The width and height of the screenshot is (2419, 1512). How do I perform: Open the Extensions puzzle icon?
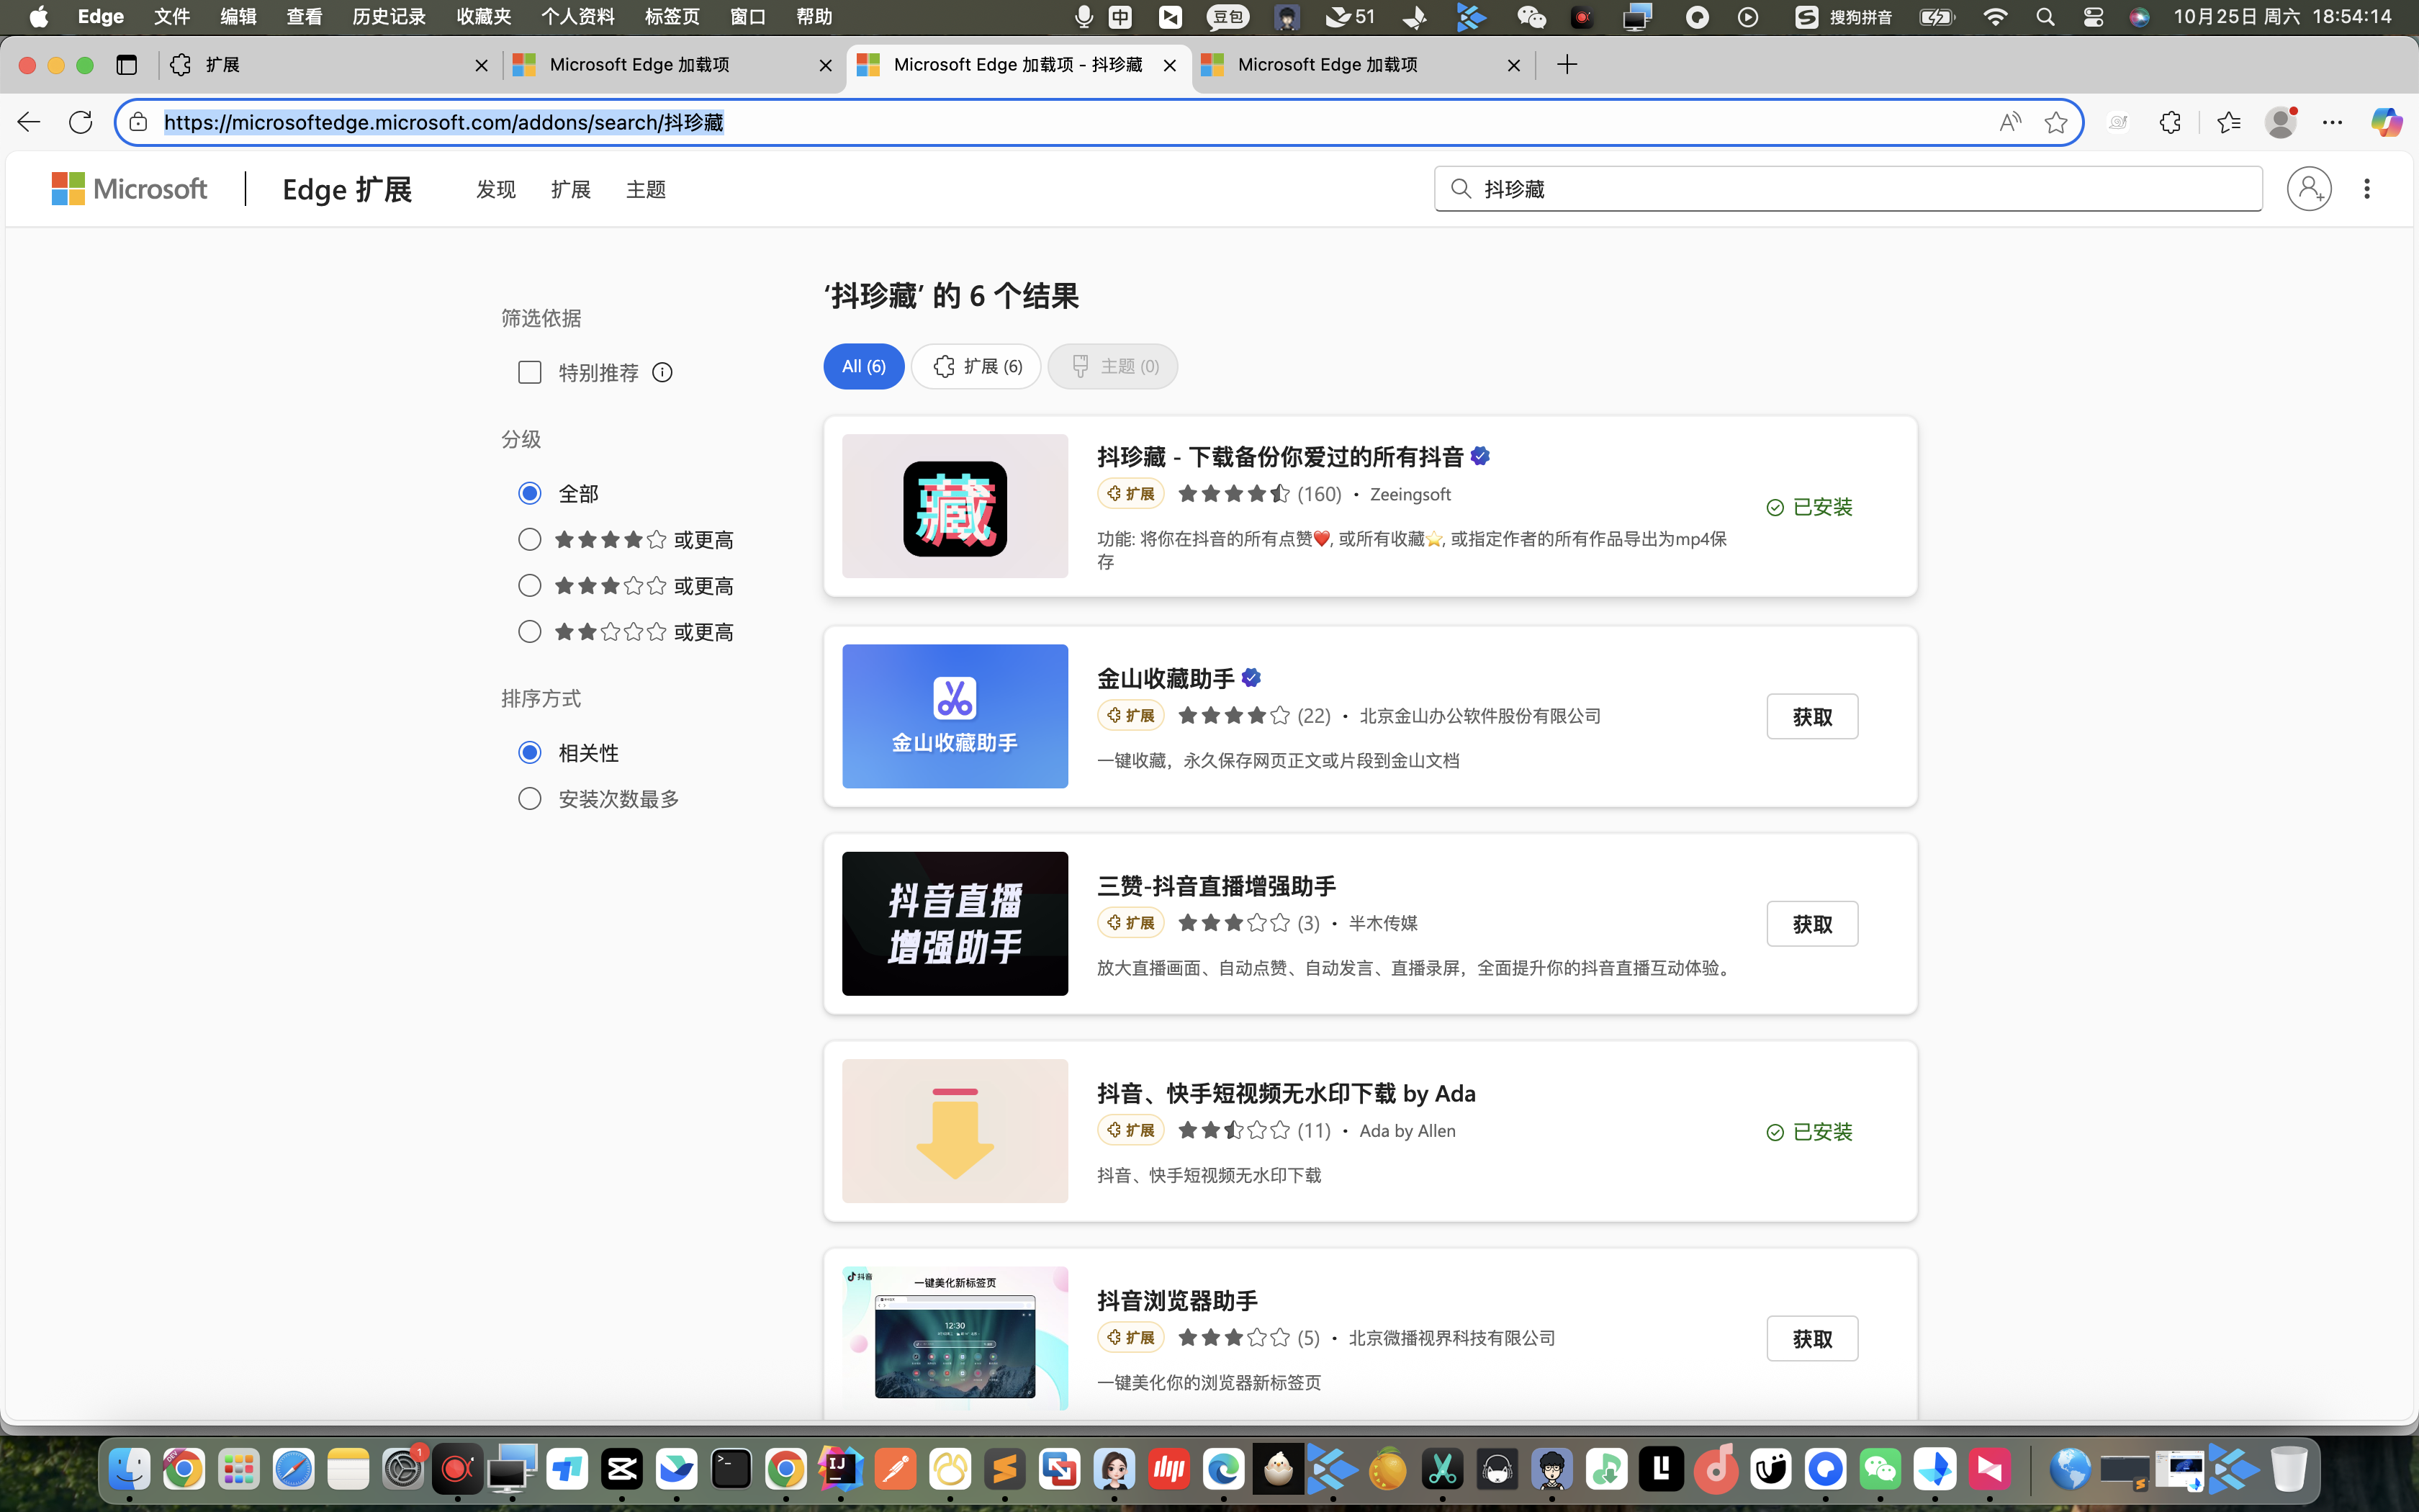[x=2170, y=121]
